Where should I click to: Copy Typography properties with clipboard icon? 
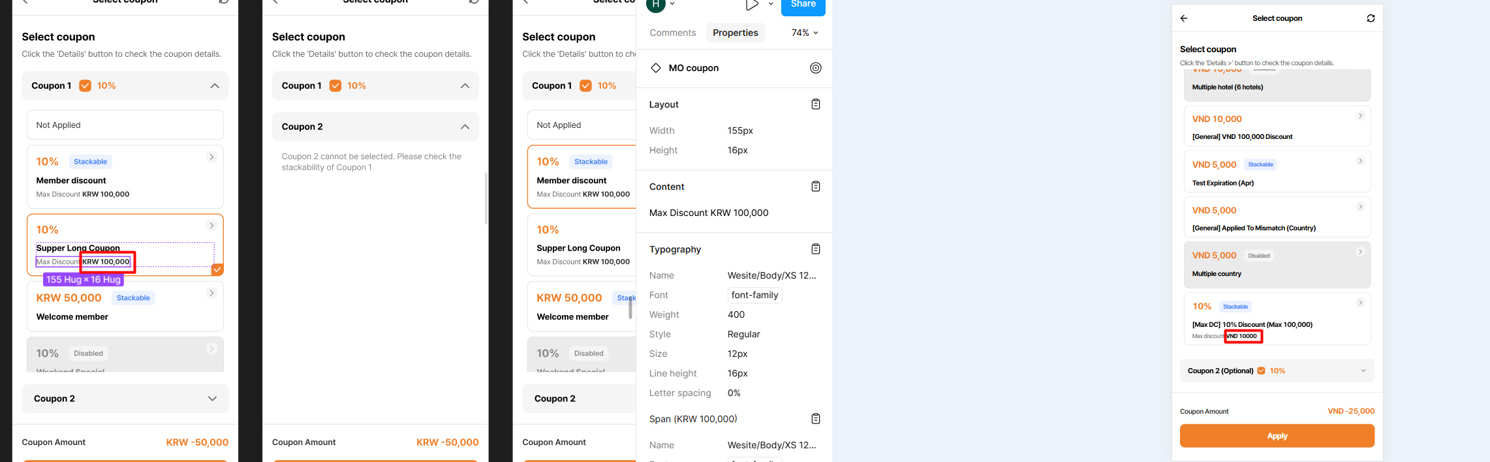click(x=816, y=249)
